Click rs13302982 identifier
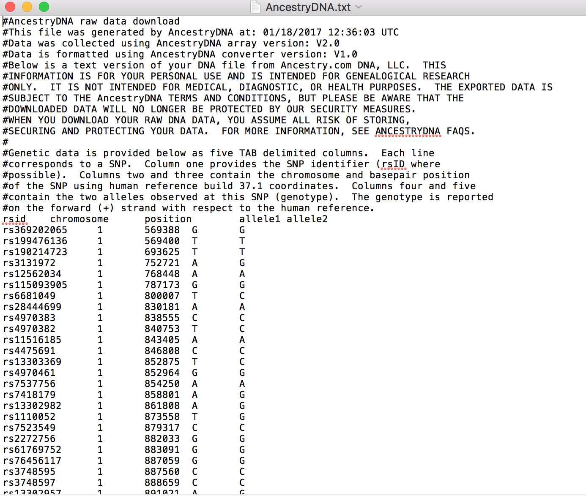The width and height of the screenshot is (586, 496). [x=32, y=406]
